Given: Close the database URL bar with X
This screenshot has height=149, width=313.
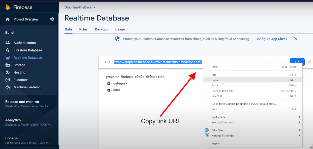Looking at the screenshot, I should [x=309, y=62].
